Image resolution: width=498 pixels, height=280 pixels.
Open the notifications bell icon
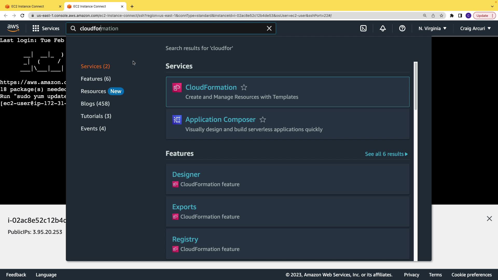pos(383,29)
